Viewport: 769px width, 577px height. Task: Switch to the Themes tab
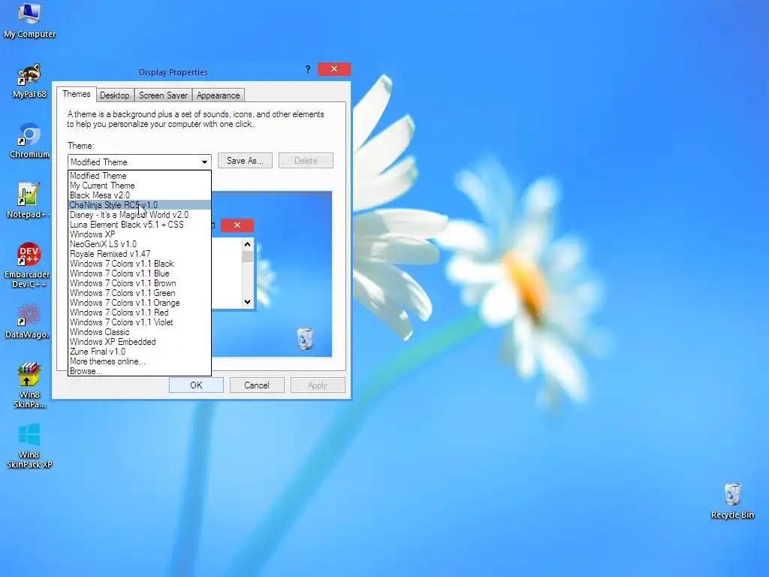click(x=76, y=94)
